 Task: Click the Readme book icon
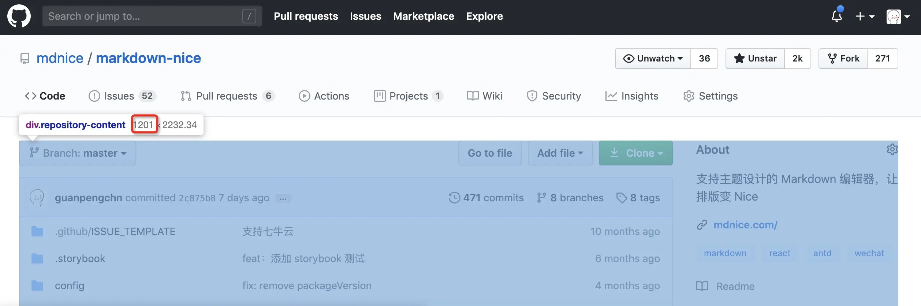coord(702,286)
